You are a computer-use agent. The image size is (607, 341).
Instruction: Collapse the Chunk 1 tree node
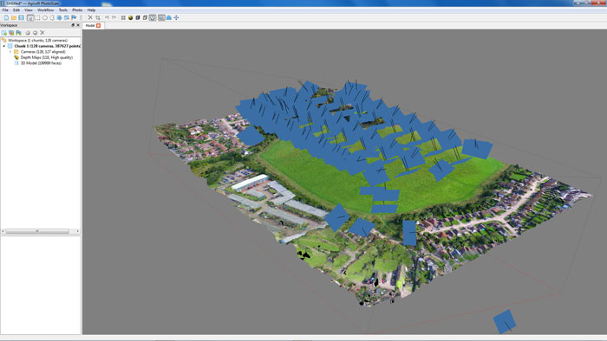pos(4,46)
